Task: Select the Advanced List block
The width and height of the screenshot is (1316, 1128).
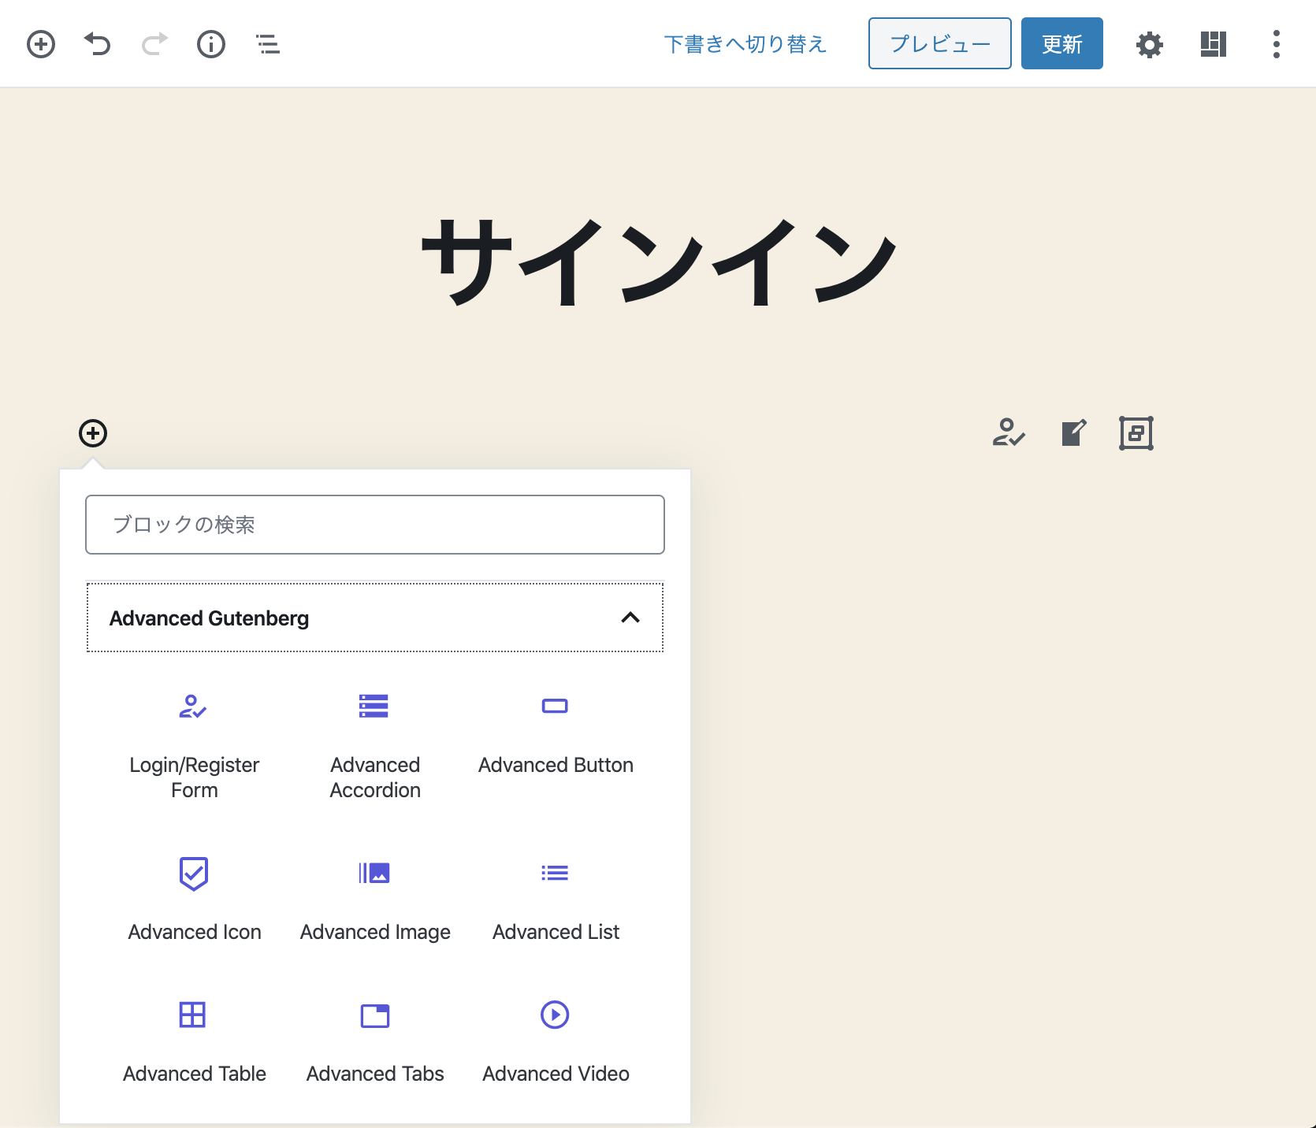Action: point(555,898)
